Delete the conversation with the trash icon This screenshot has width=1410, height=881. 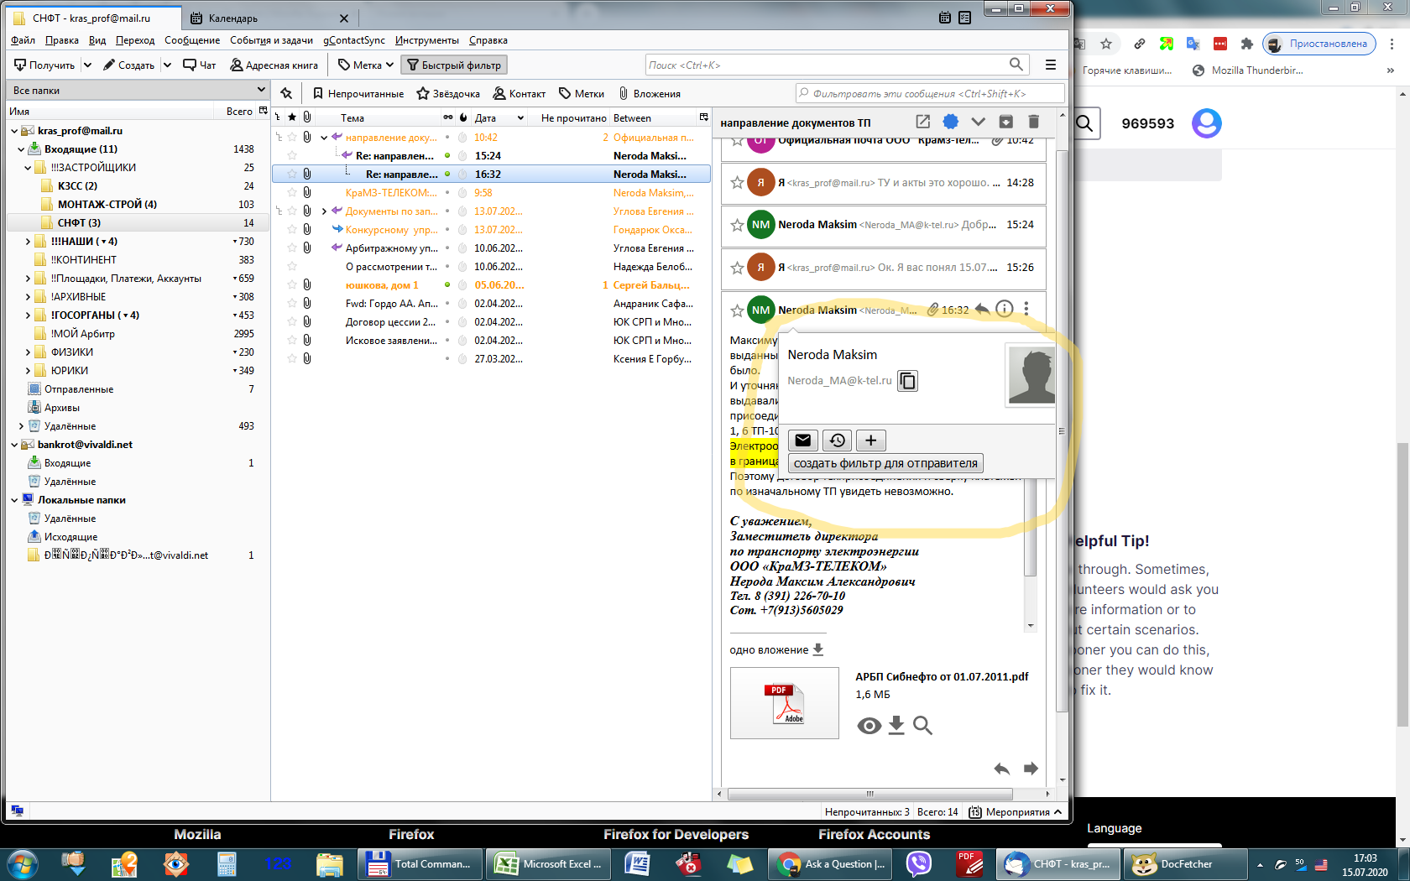click(1033, 122)
